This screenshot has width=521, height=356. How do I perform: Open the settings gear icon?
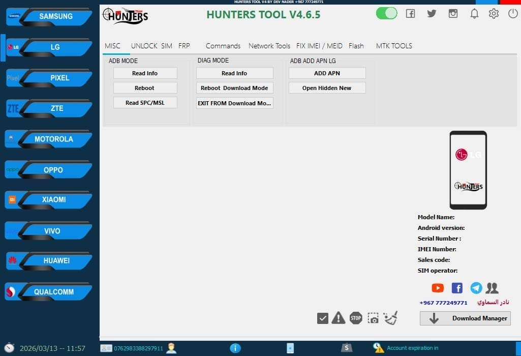[494, 14]
